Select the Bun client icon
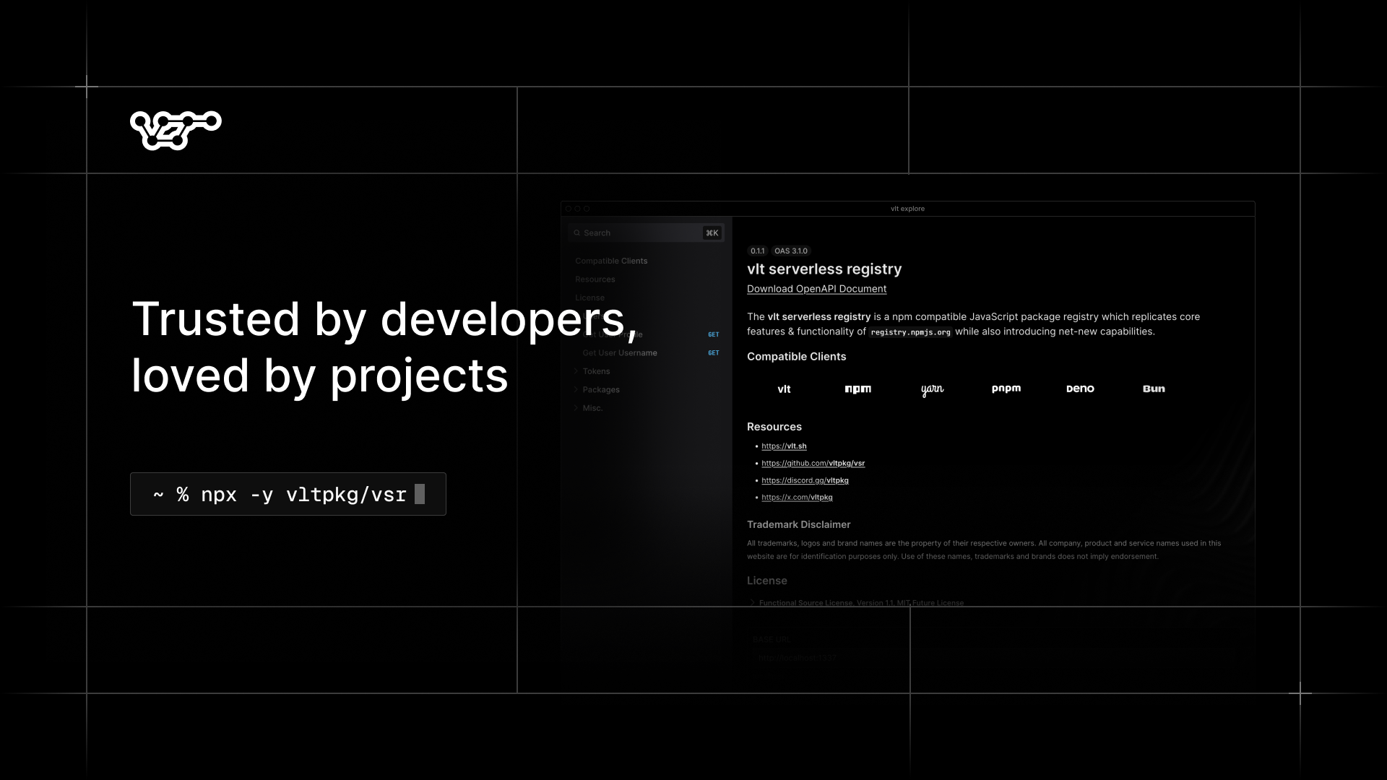This screenshot has width=1387, height=780. 1153,389
